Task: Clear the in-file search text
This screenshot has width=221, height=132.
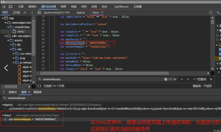Action: pos(166,79)
